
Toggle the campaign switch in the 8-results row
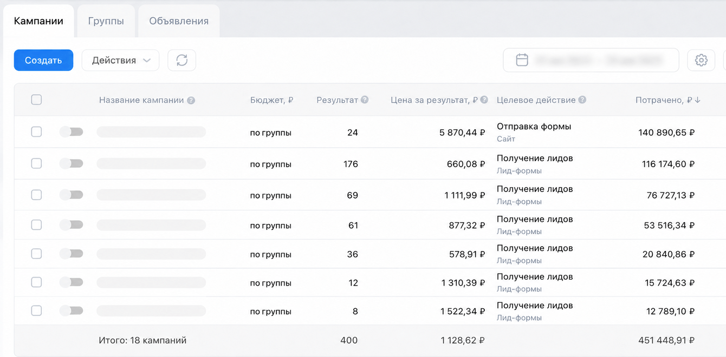pos(72,311)
